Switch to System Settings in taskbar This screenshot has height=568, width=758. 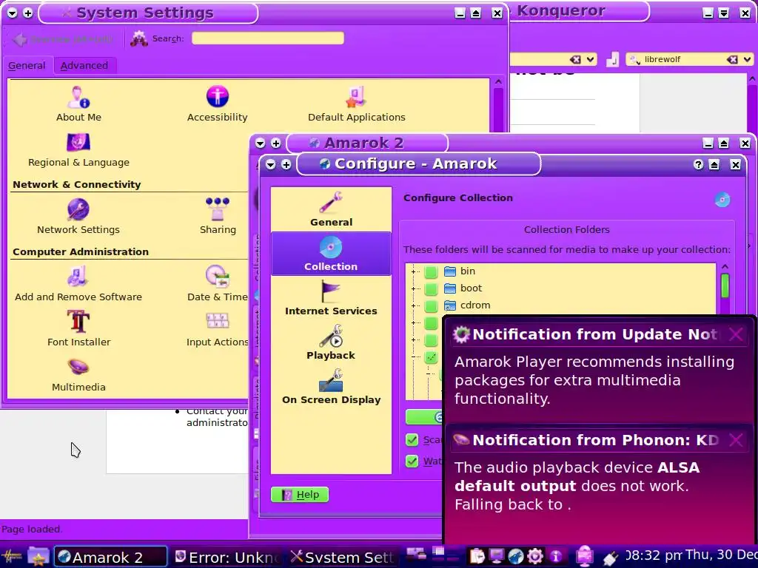coord(343,557)
